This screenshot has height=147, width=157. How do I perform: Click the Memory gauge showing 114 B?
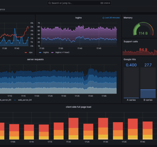click(143, 29)
